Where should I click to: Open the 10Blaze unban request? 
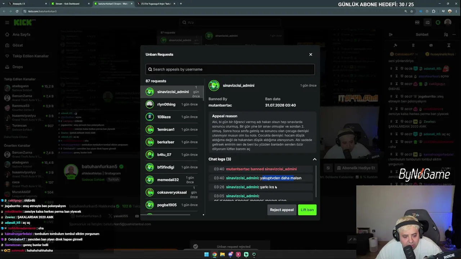pyautogui.click(x=172, y=117)
